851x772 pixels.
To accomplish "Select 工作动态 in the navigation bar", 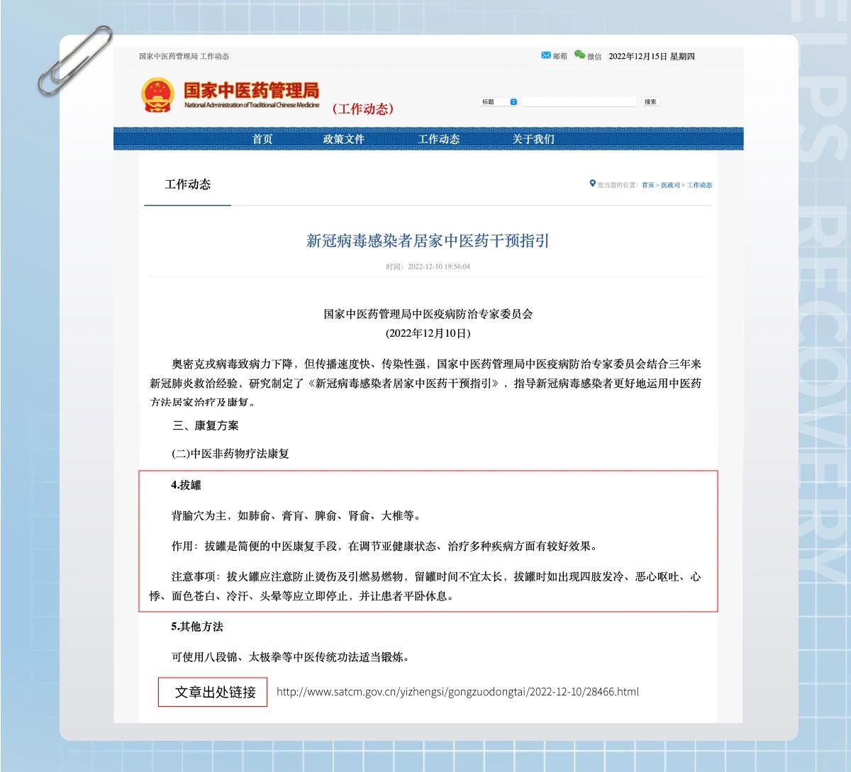I will [438, 139].
